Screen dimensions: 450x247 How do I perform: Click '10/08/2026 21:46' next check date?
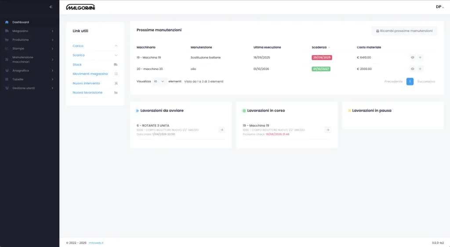pyautogui.click(x=278, y=134)
